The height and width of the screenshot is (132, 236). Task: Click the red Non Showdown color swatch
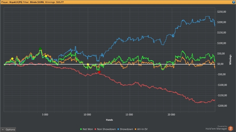(95, 129)
